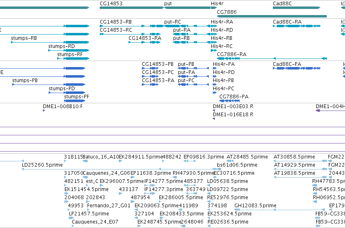
Task: Select CG7886-PA protein feature
Action: (229, 101)
